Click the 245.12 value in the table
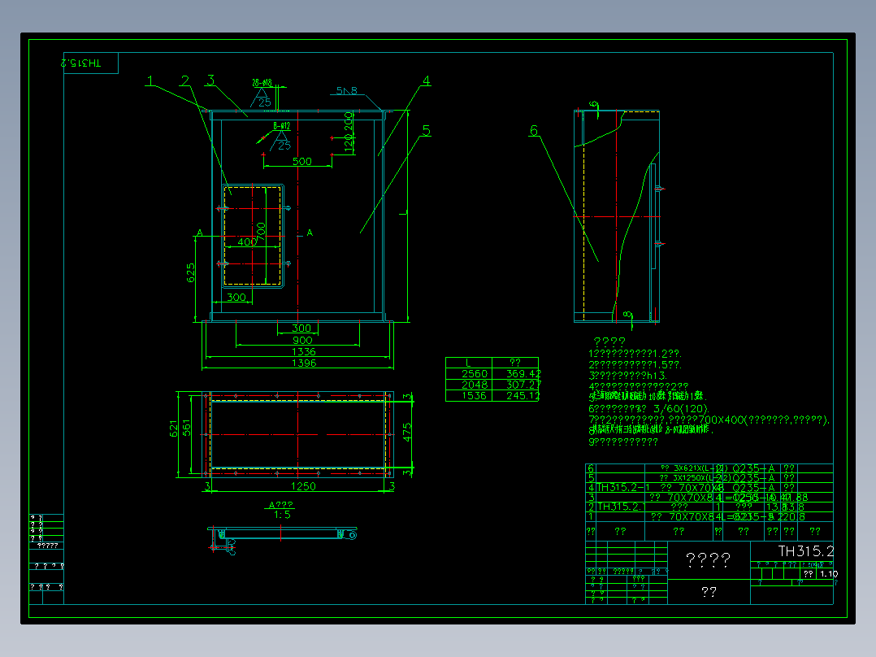This screenshot has width=876, height=657. click(x=523, y=395)
